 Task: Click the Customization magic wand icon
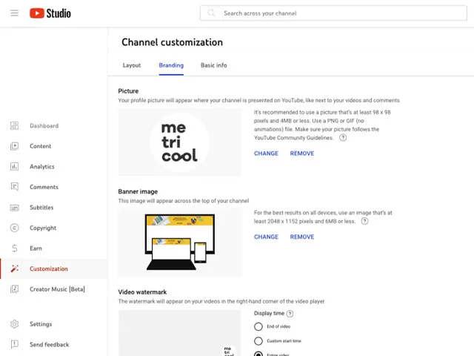[14, 268]
